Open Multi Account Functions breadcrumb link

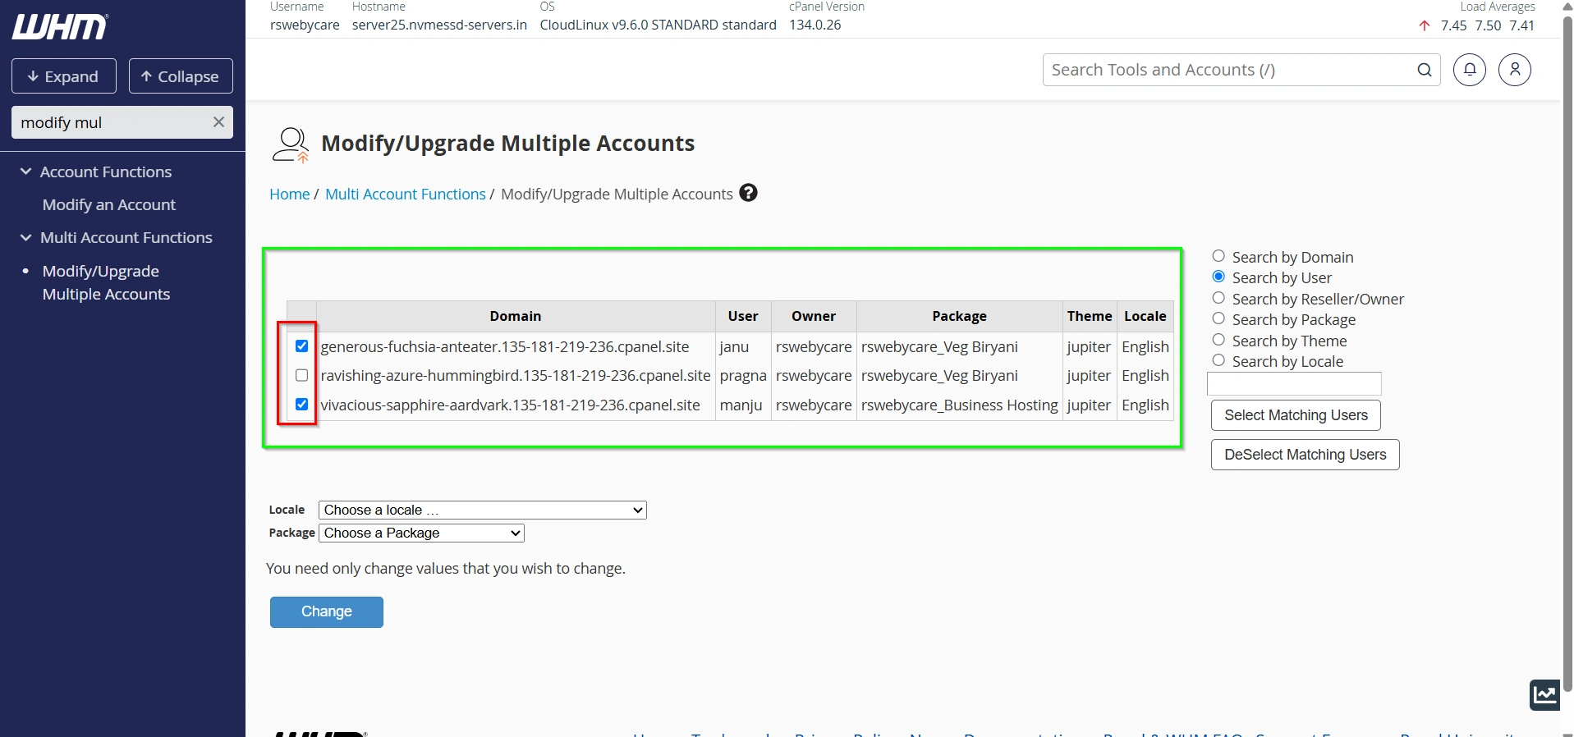[x=406, y=194]
